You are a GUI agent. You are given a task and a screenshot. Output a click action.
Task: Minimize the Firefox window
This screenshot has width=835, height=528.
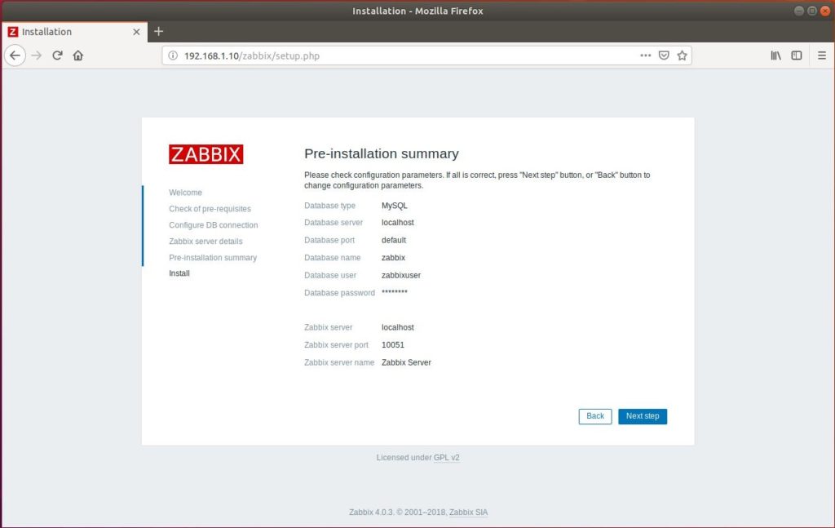[799, 11]
